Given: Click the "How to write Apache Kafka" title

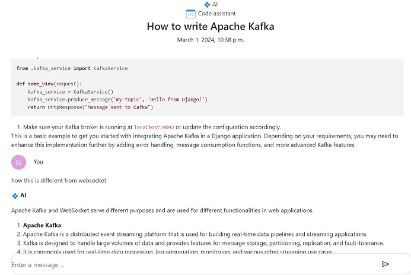Looking at the screenshot, I should tap(210, 27).
